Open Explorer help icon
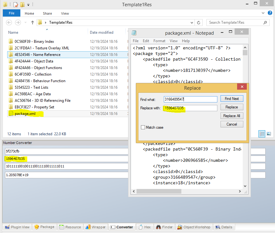Image resolution: width=275 pixels, height=233 pixels. coord(270,13)
